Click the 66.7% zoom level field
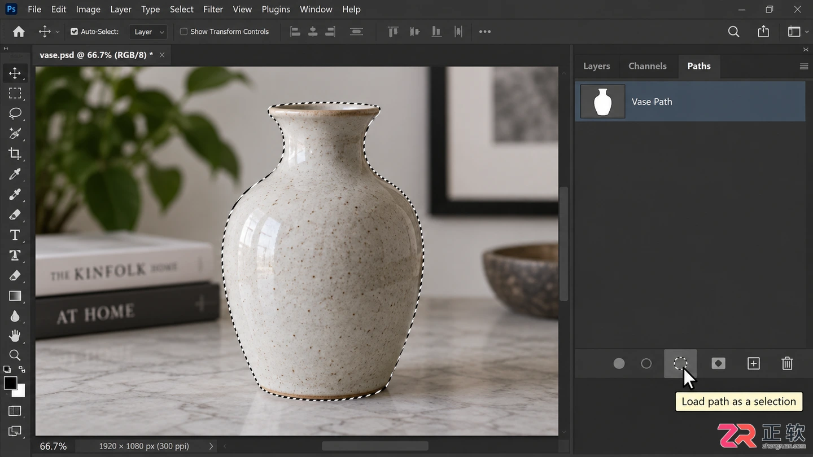 (53, 446)
